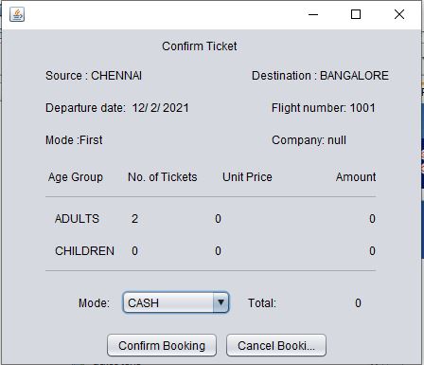Close the ticket confirmation window

pos(399,14)
